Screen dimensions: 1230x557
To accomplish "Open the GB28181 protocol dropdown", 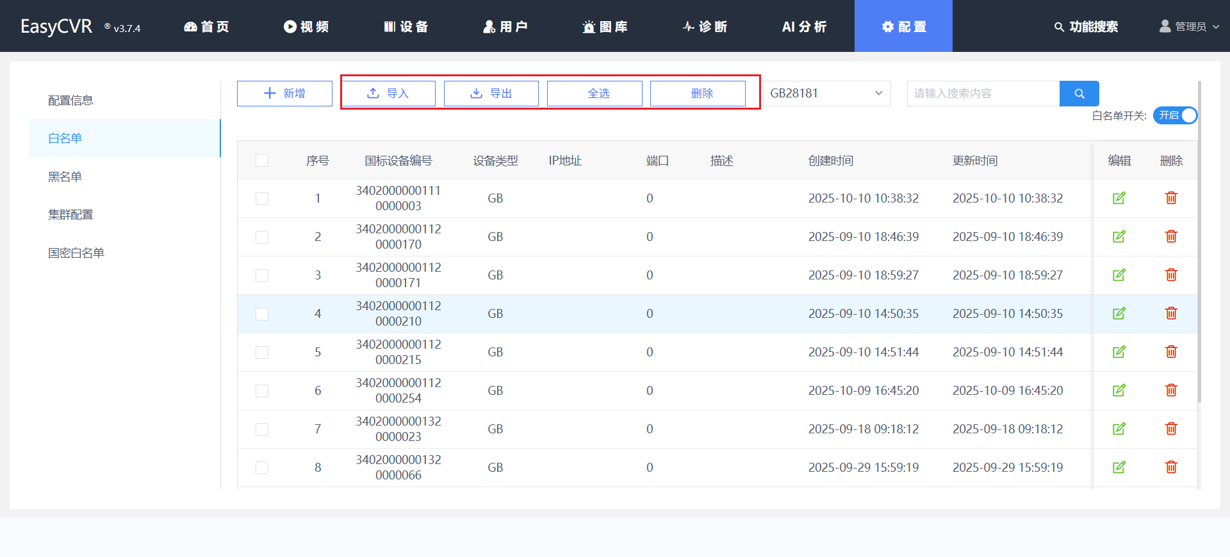I will pyautogui.click(x=826, y=94).
